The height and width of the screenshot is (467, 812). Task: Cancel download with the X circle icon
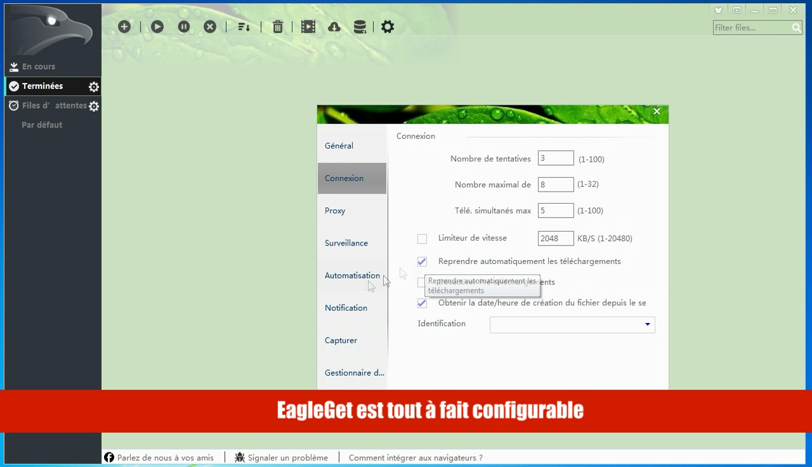point(210,27)
